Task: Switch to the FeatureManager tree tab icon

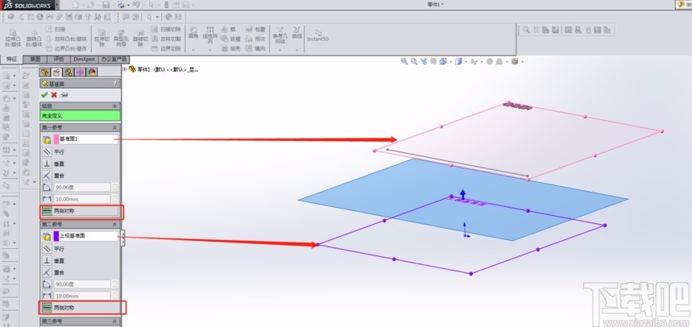Action: pyautogui.click(x=44, y=72)
